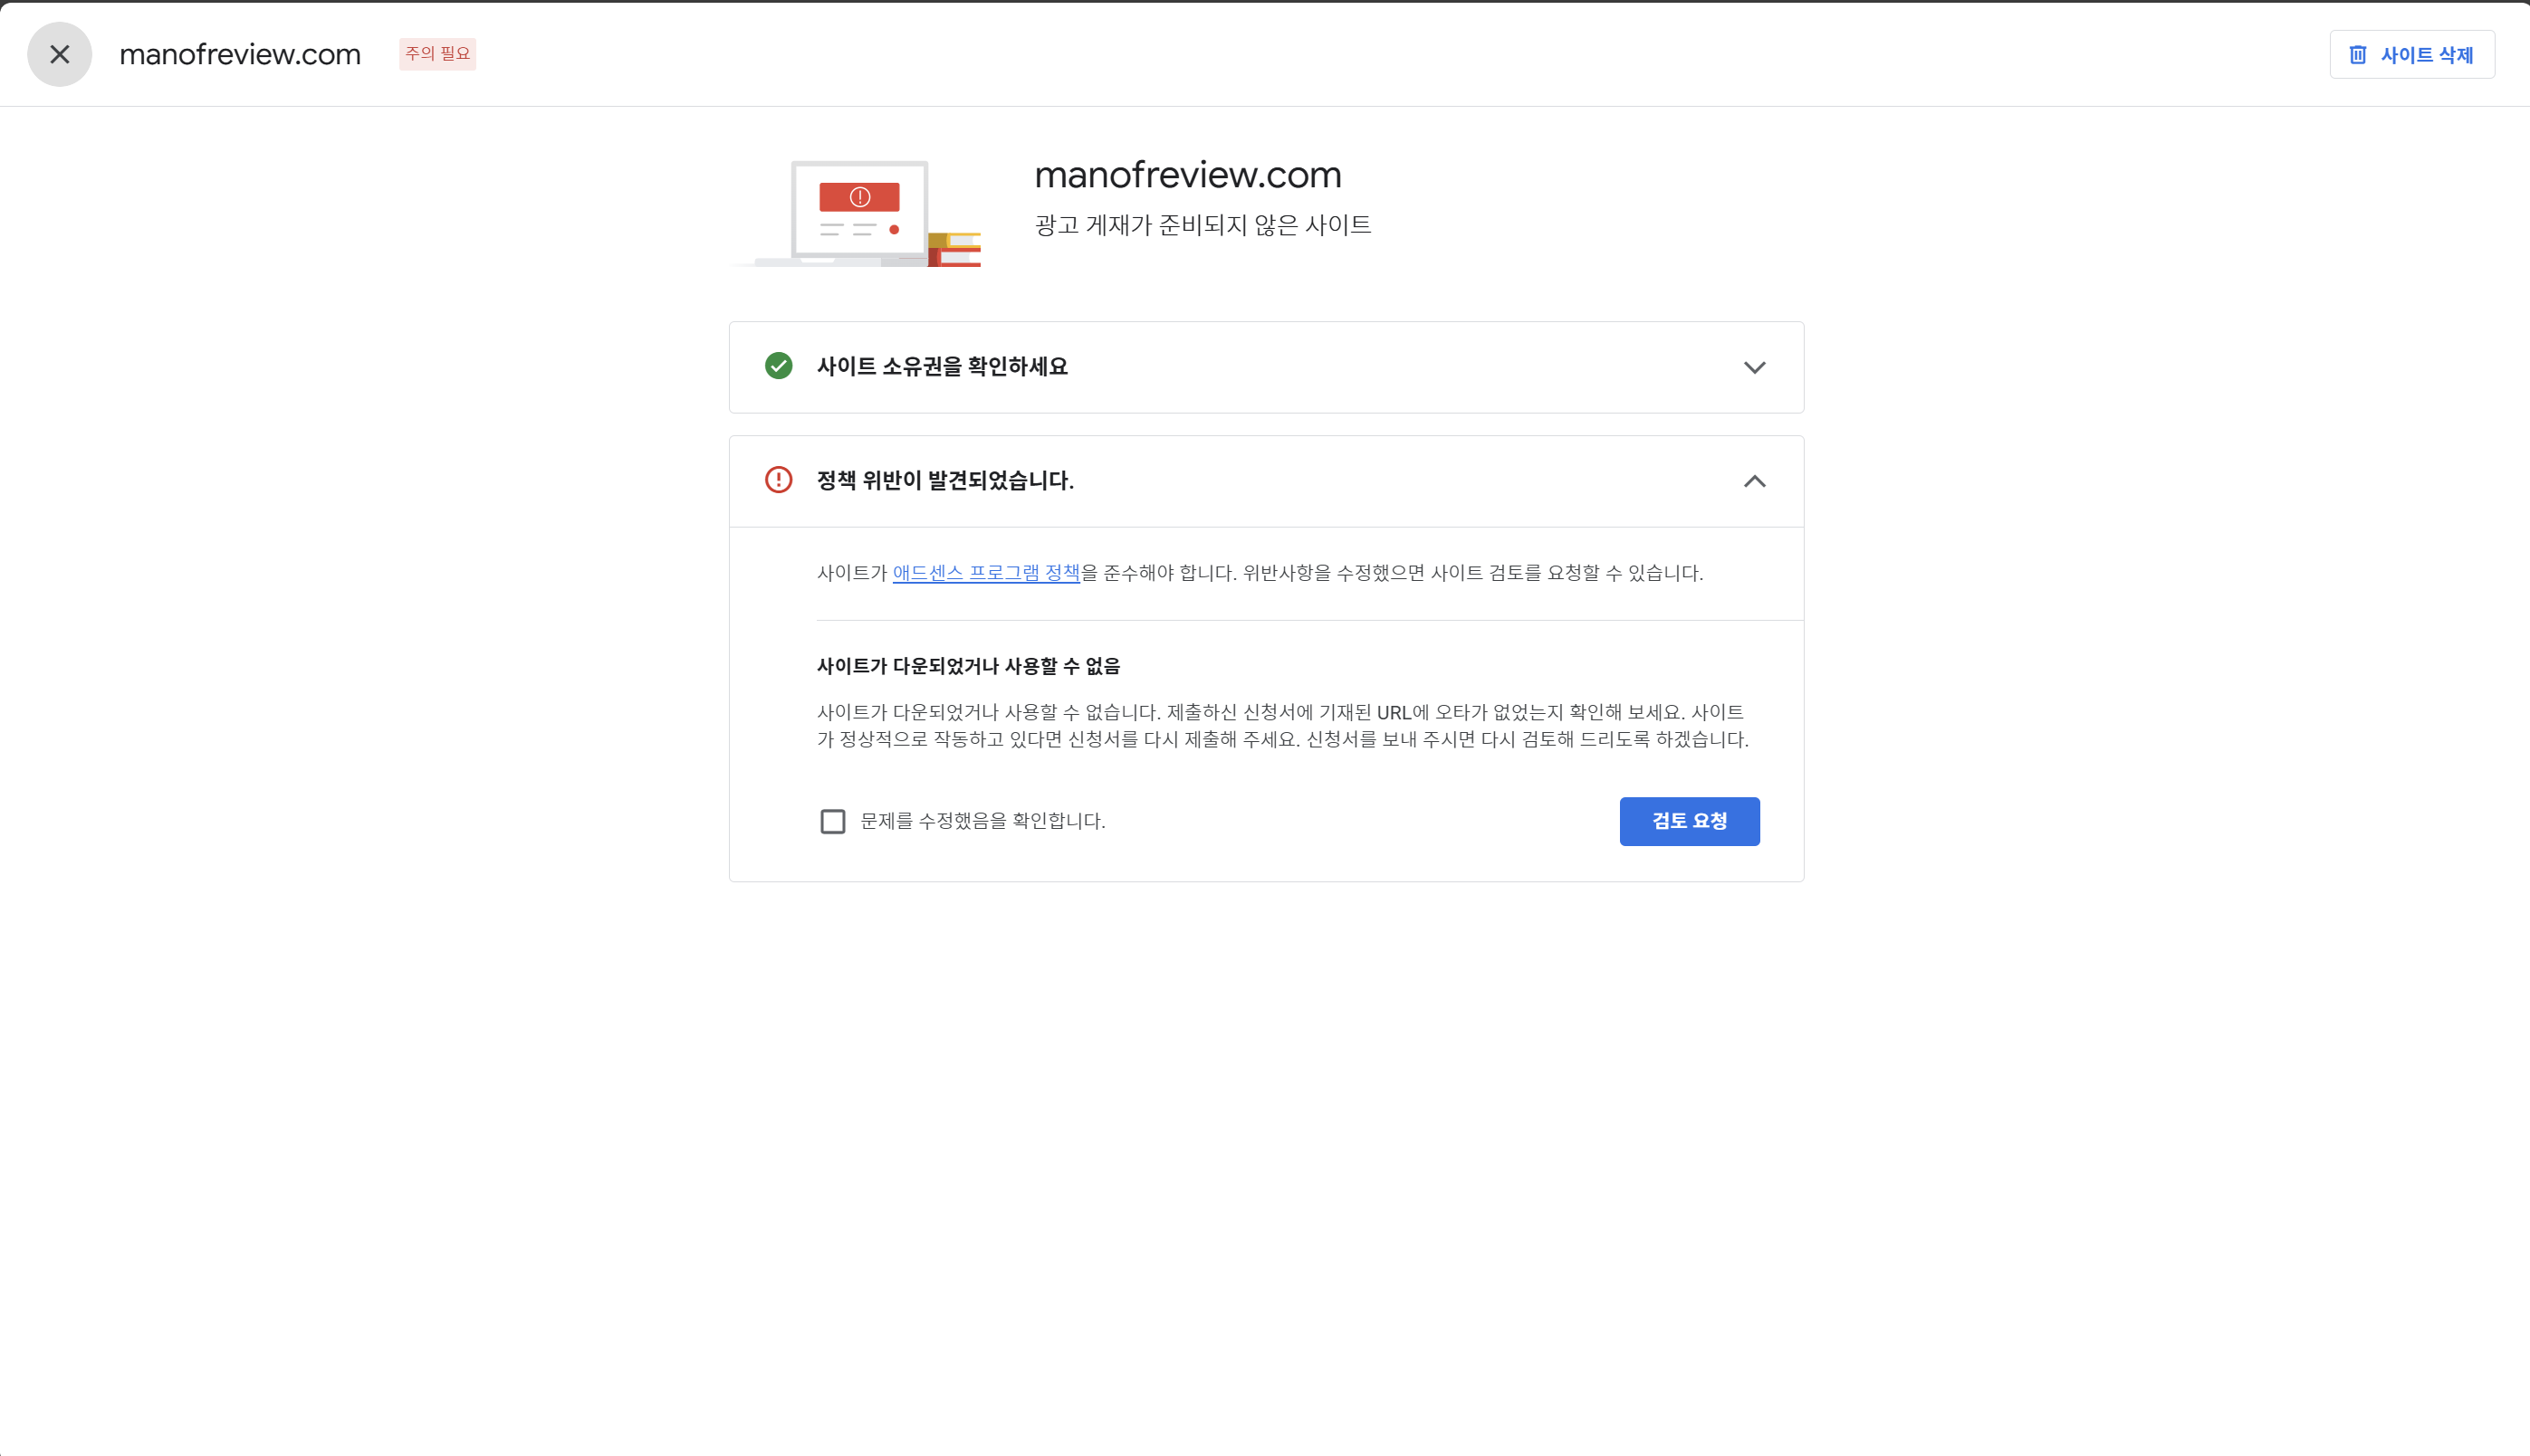Click the green checkmark verified icon
Viewport: 2530px width, 1456px height.
point(779,366)
